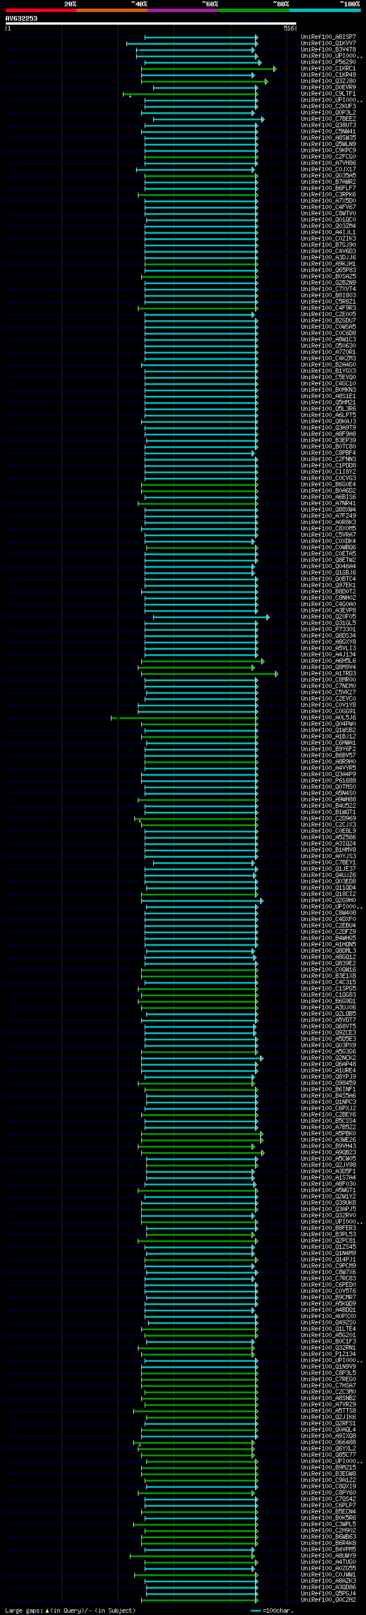Select the UniRef100_Q1WSB2 label
This screenshot has width=366, height=1615.
[x=328, y=730]
